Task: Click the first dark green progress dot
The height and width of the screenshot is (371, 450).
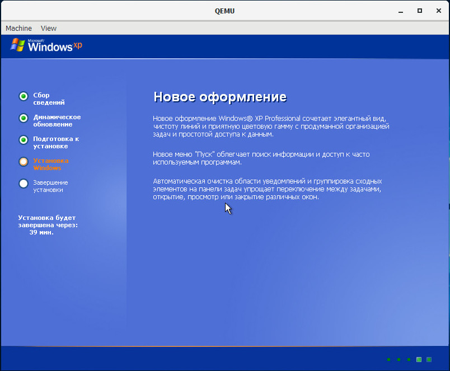Action: tap(389, 359)
